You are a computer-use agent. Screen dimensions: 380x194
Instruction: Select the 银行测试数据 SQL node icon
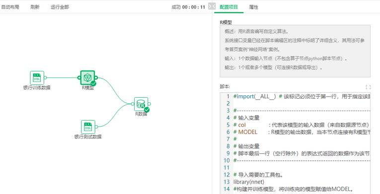(x=88, y=127)
